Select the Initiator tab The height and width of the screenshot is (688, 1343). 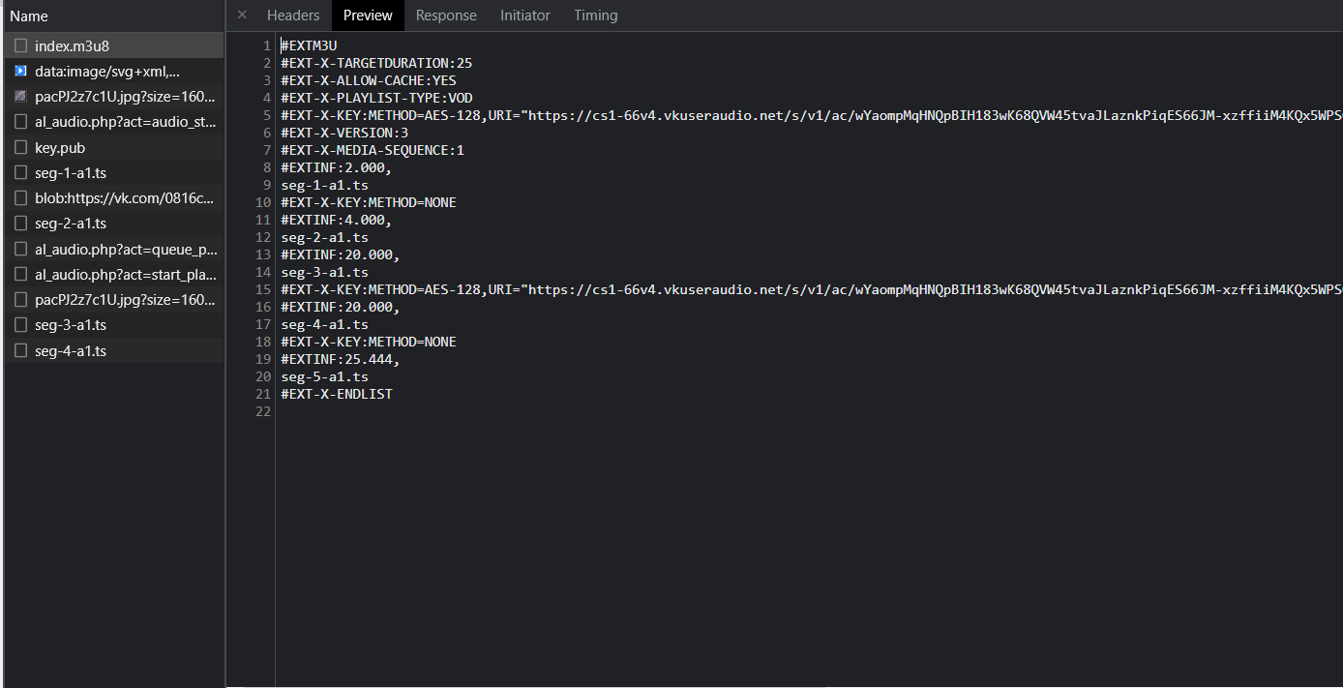[525, 15]
